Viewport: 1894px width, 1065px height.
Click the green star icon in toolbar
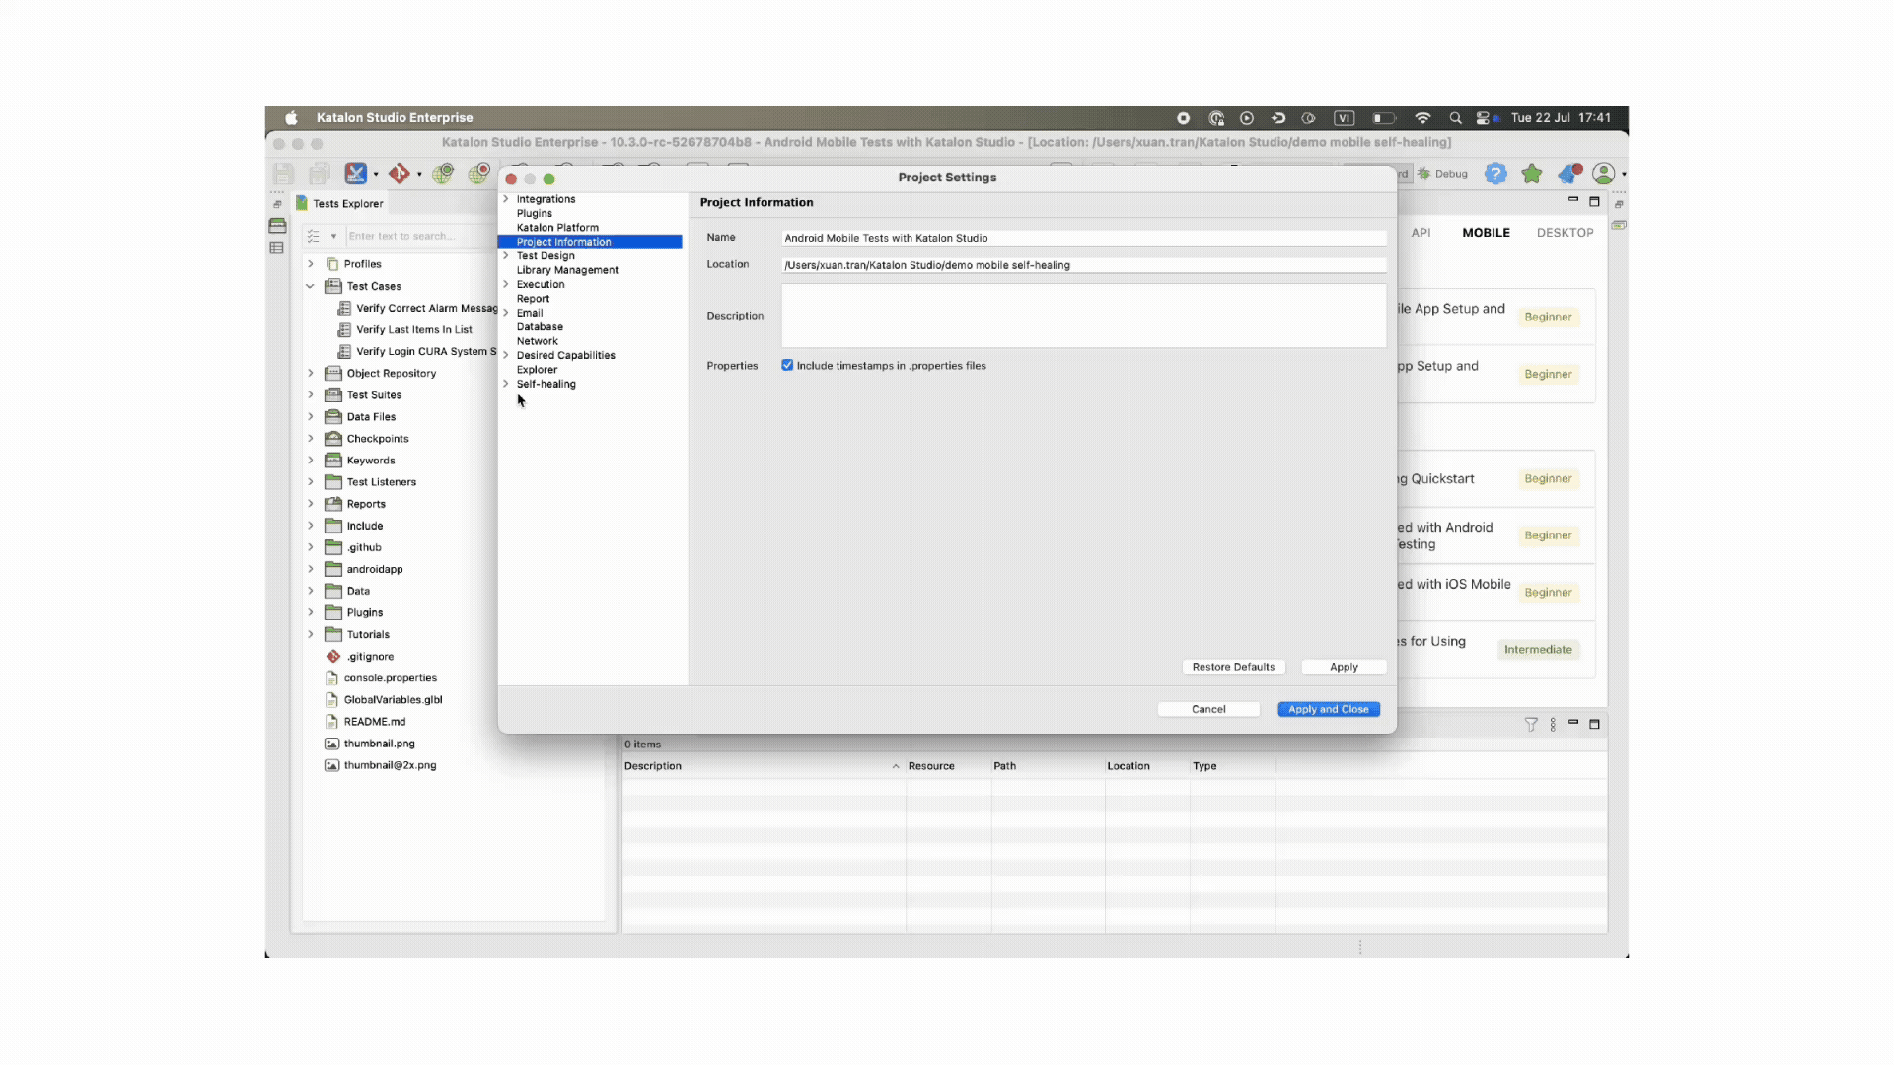(x=1532, y=174)
